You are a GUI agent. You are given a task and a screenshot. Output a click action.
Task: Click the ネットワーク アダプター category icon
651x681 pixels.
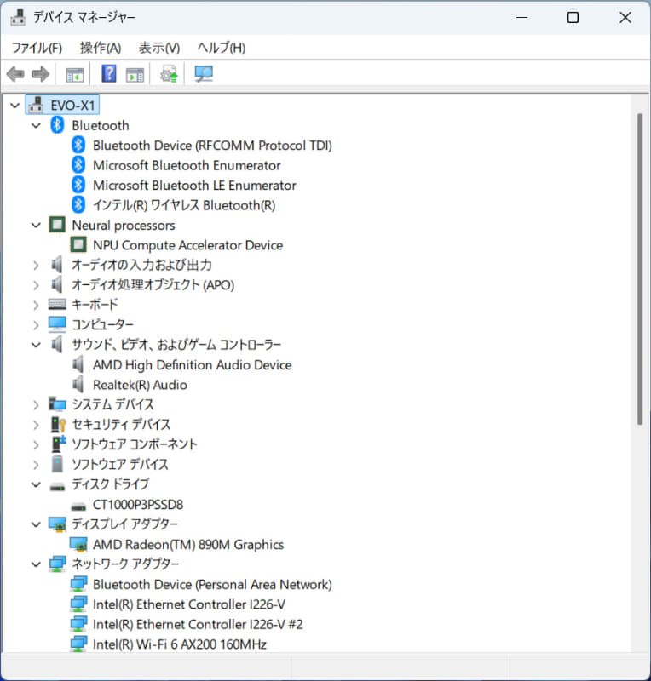pos(57,564)
